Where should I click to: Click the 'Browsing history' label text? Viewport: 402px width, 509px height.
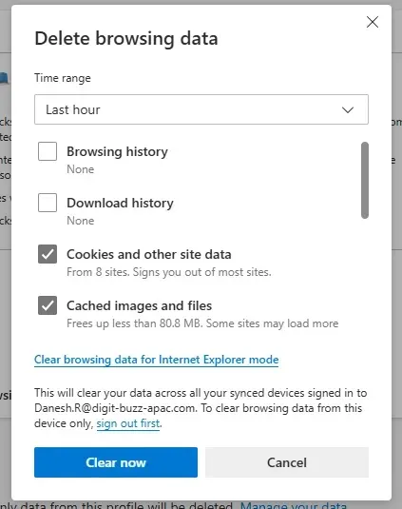click(x=117, y=151)
